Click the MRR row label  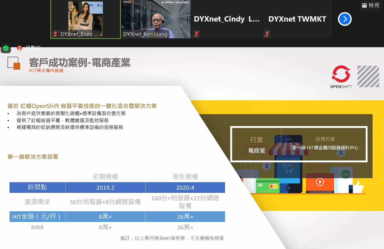pos(37,227)
